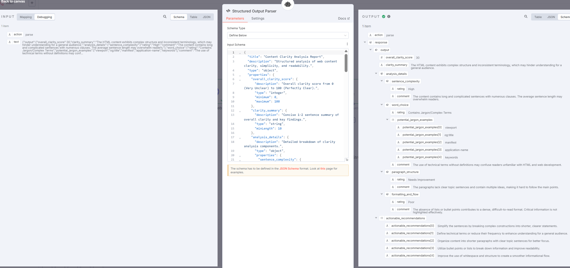Click the 'Poor' rating value
Screen dimensions: 570x268
[411, 202]
